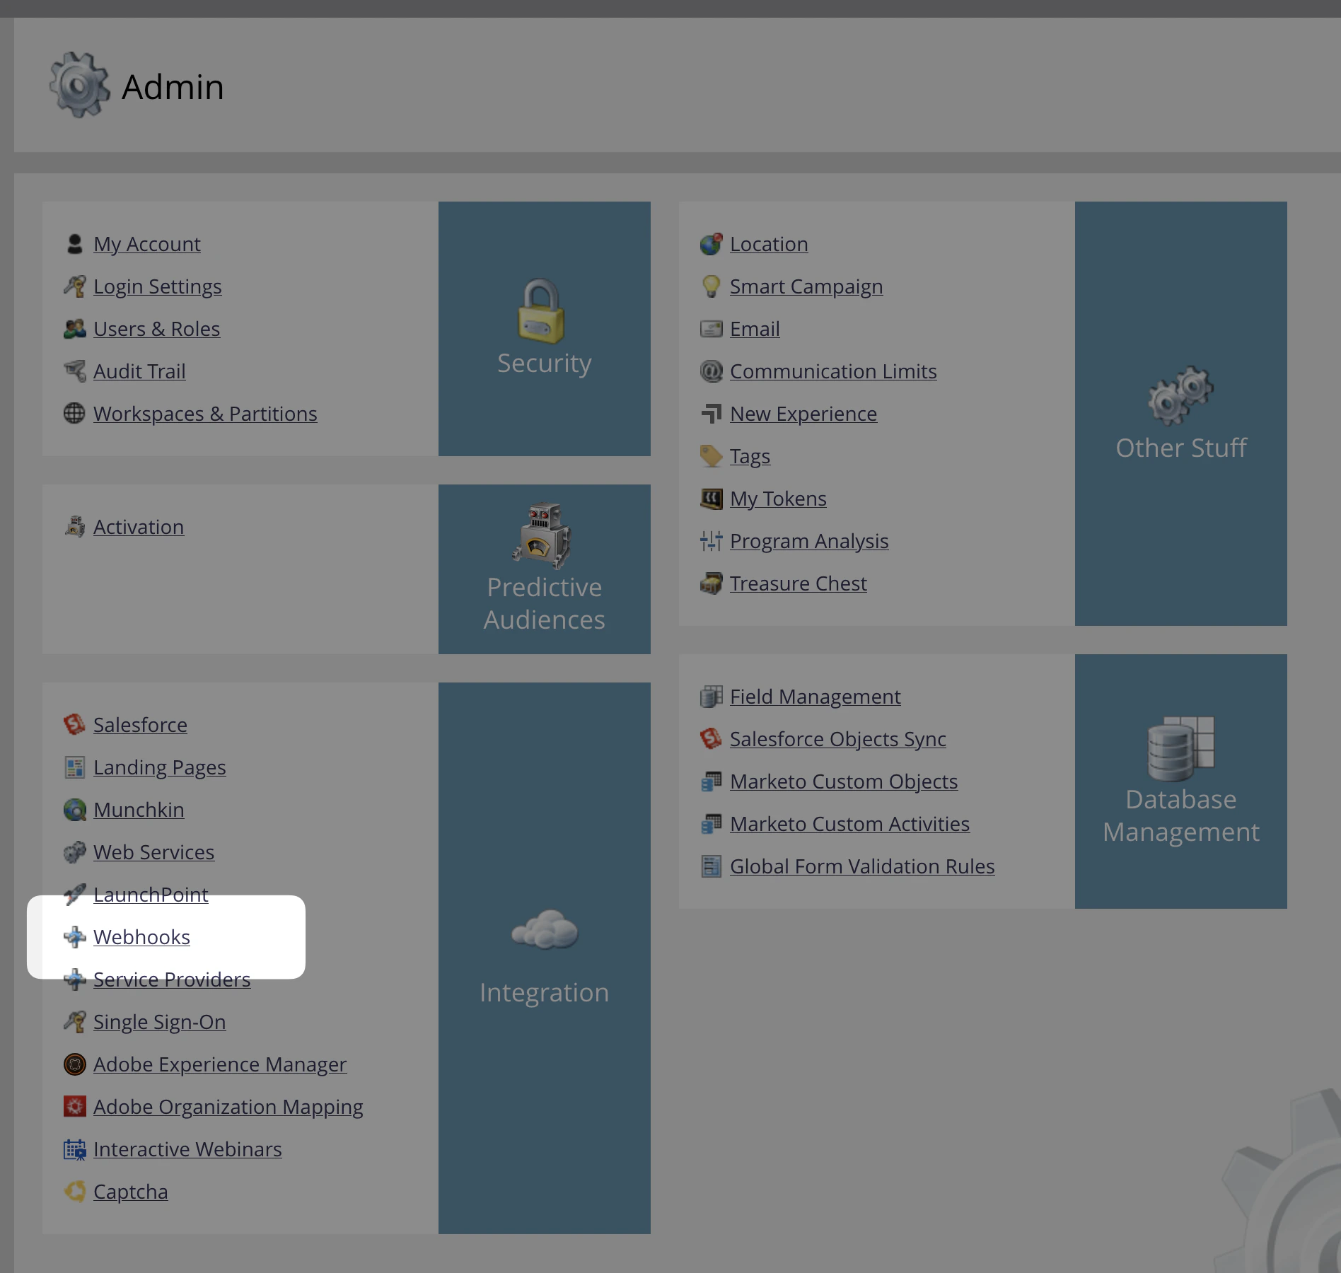Open the Audit Trail link
This screenshot has width=1341, height=1273.
pyautogui.click(x=139, y=371)
